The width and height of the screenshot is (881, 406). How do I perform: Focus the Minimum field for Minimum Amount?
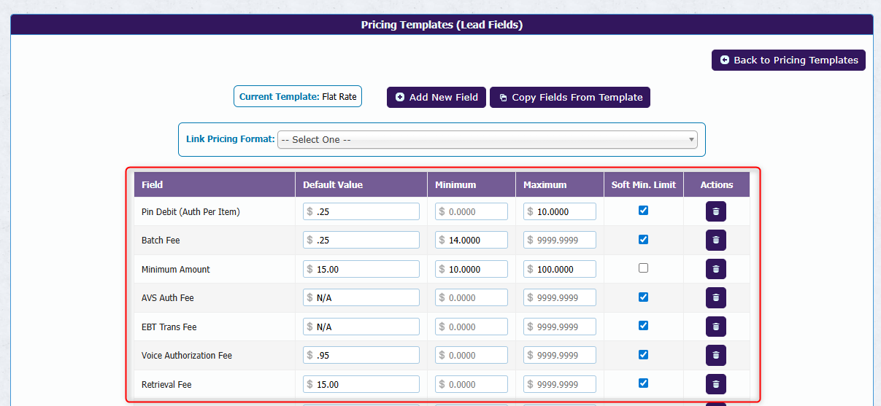[x=477, y=269]
